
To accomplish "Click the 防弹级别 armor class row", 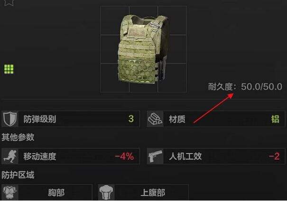I will tap(71, 119).
